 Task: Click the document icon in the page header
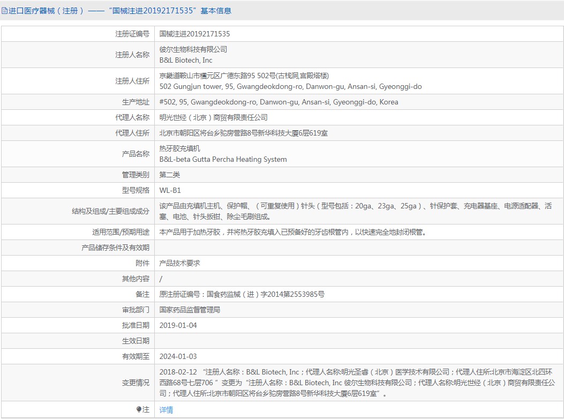coord(5,11)
